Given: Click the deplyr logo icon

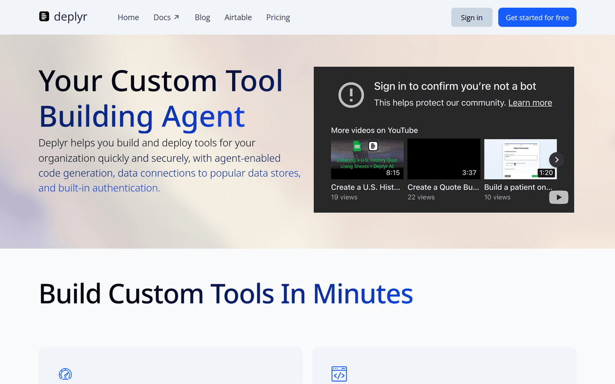Looking at the screenshot, I should tap(45, 17).
